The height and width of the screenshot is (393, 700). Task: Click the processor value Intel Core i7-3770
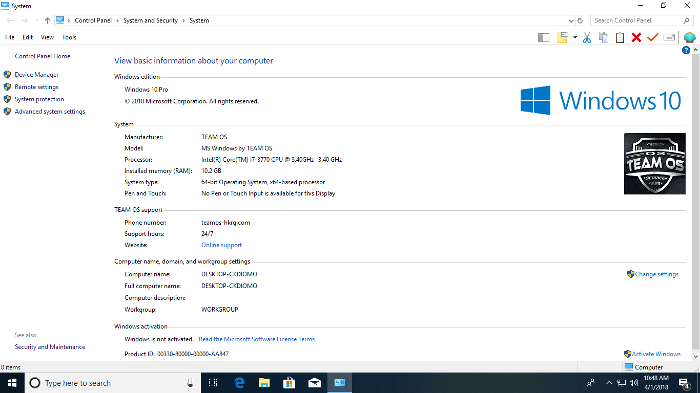tap(272, 160)
